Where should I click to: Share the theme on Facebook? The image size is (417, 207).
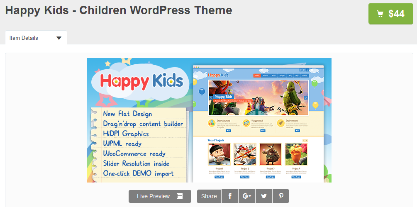click(x=230, y=196)
